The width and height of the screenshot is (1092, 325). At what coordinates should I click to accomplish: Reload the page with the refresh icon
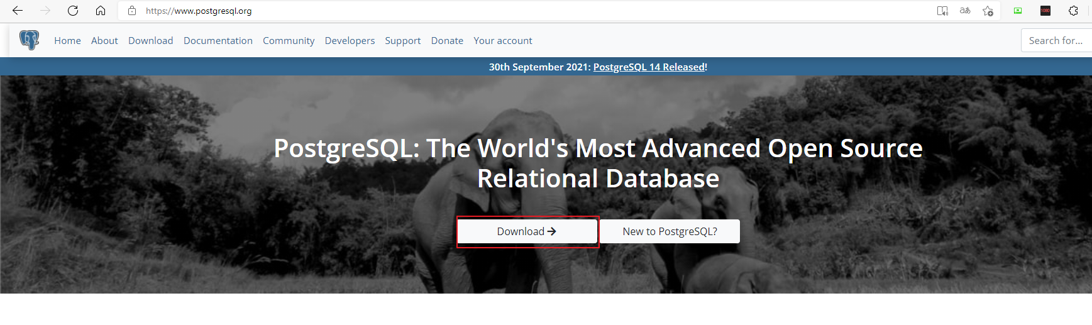click(73, 11)
